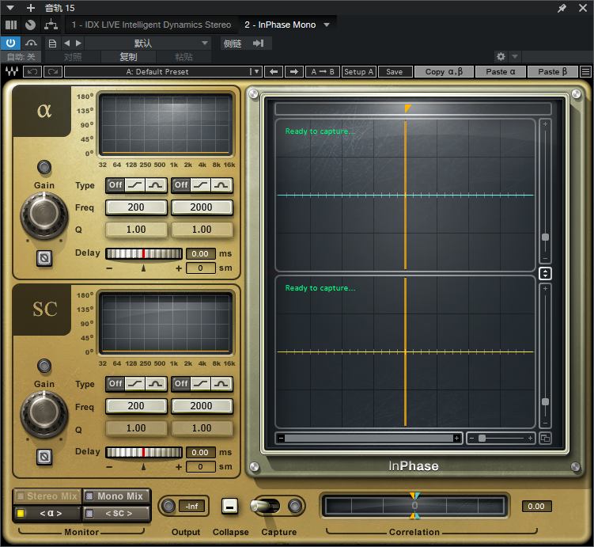
Task: Pin the plugin window
Action: tap(562, 8)
